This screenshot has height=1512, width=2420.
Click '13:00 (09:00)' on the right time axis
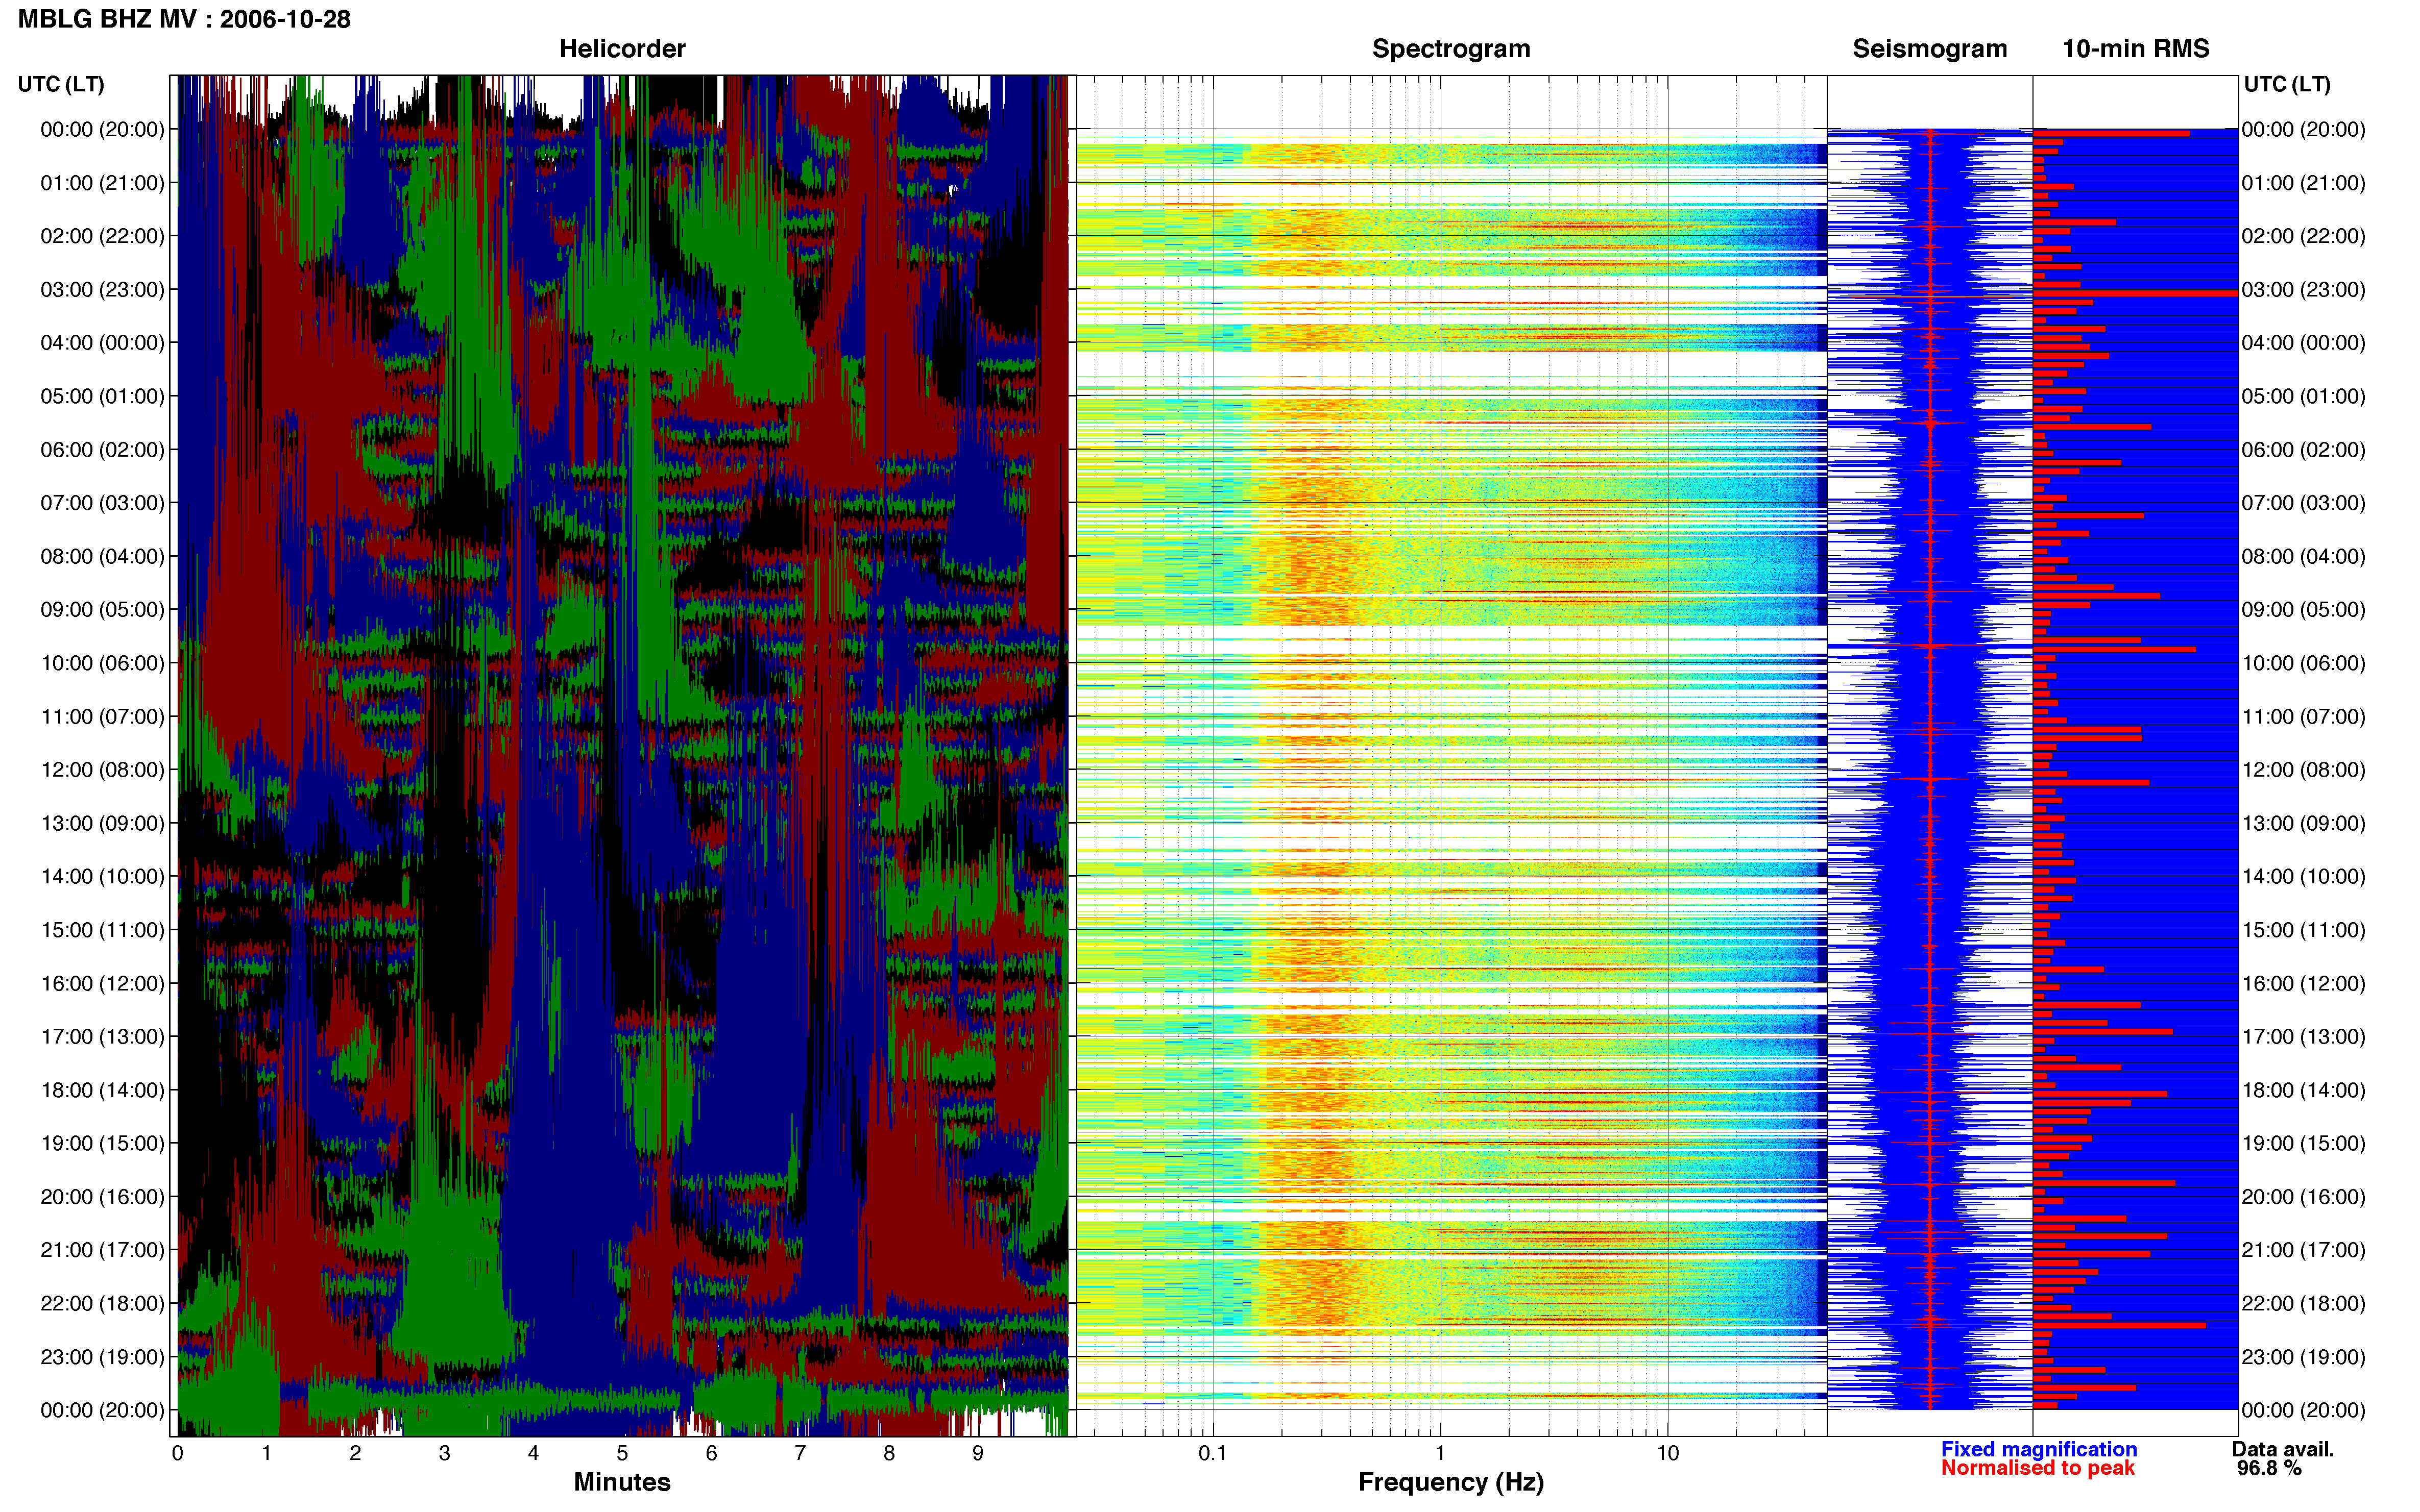coord(2303,823)
